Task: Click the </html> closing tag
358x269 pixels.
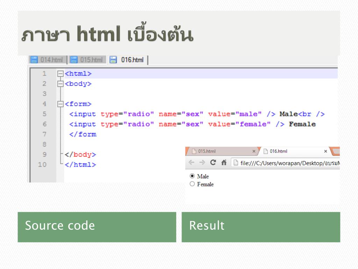Action: (80, 165)
